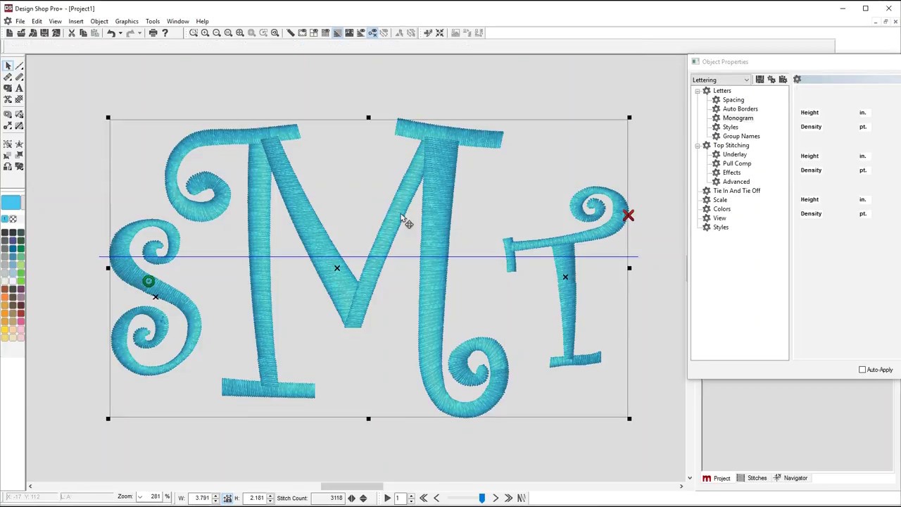Select the arrow selection tool

(8, 65)
